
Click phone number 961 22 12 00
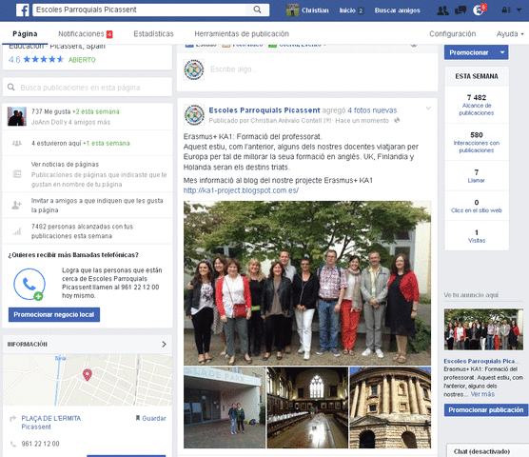point(41,444)
